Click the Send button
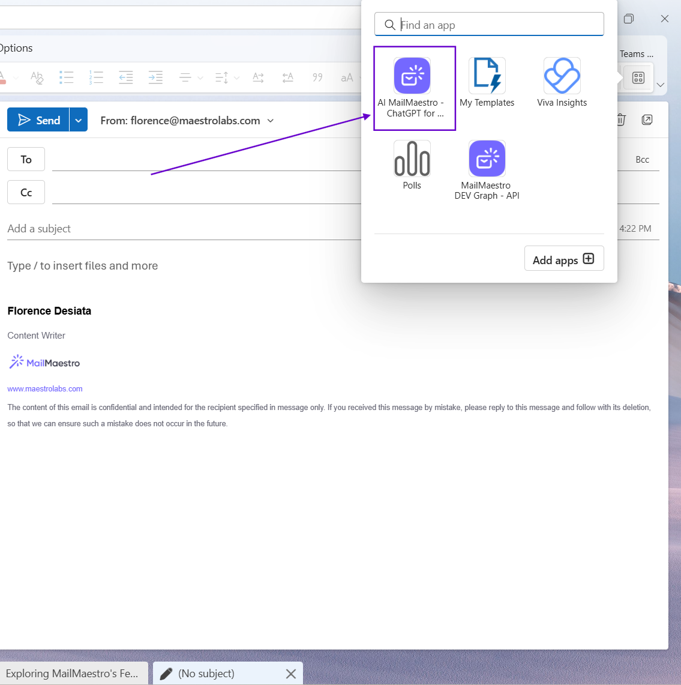The image size is (681, 685). tap(38, 119)
